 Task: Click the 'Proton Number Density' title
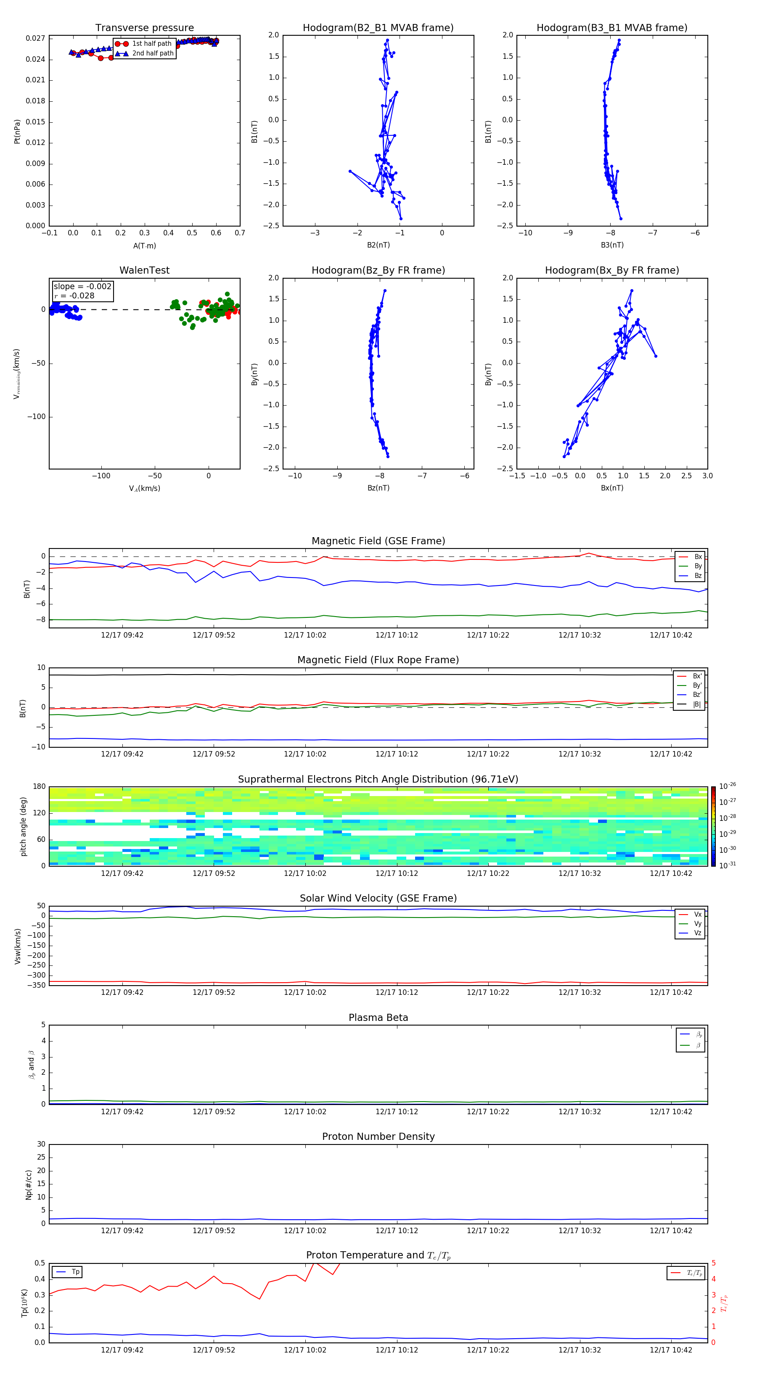pos(378,1136)
